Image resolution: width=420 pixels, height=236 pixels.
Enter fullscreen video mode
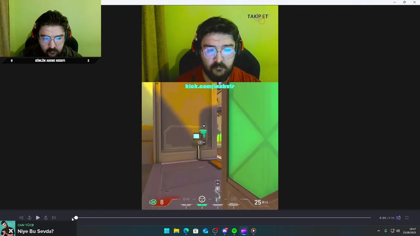407,218
